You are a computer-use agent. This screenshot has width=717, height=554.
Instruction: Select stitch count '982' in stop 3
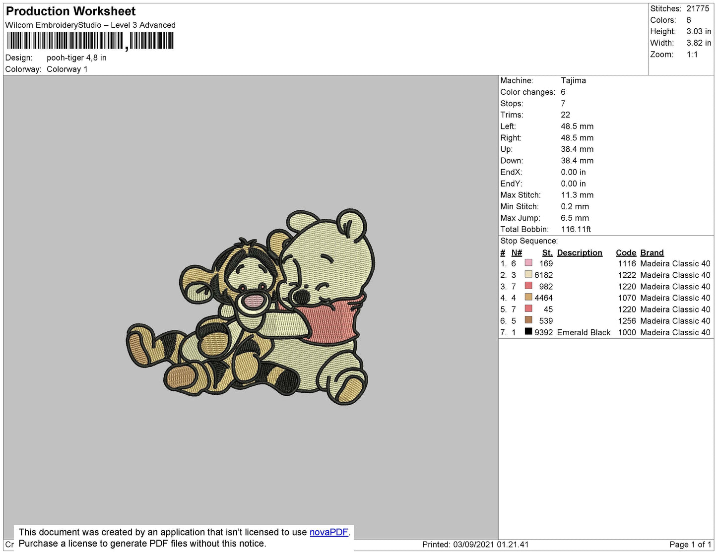[546, 286]
